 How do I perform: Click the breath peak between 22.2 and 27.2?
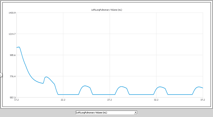pos(85,86)
